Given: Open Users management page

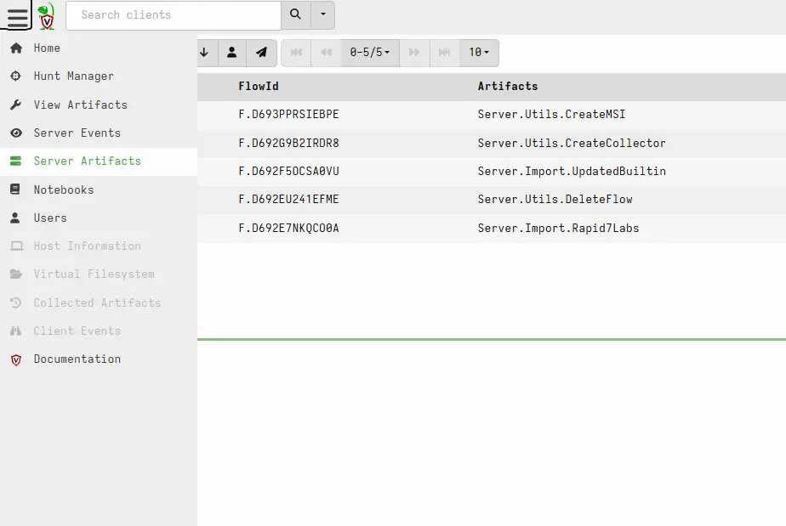Looking at the screenshot, I should click(99, 218).
